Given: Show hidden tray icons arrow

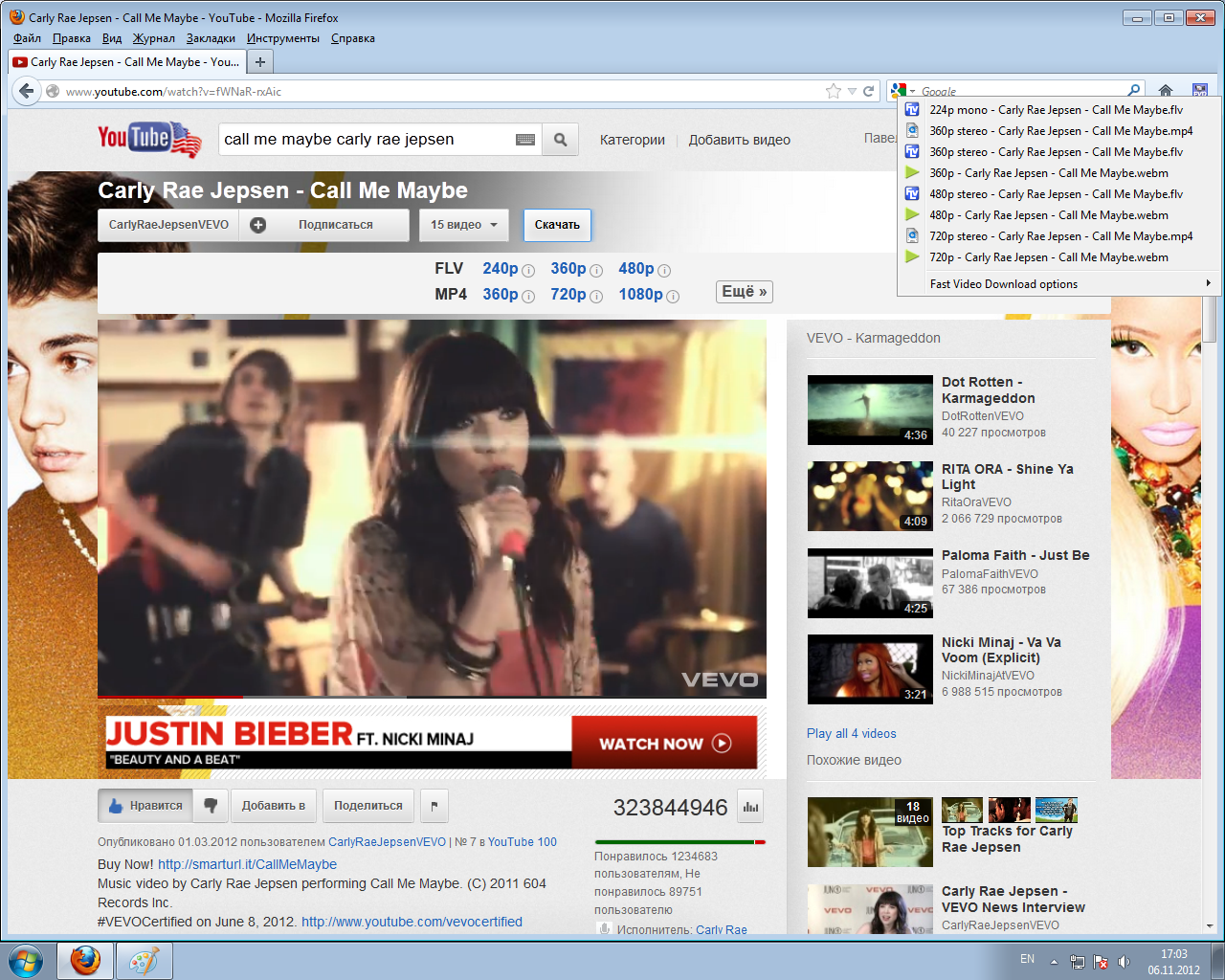Looking at the screenshot, I should coord(1054,961).
